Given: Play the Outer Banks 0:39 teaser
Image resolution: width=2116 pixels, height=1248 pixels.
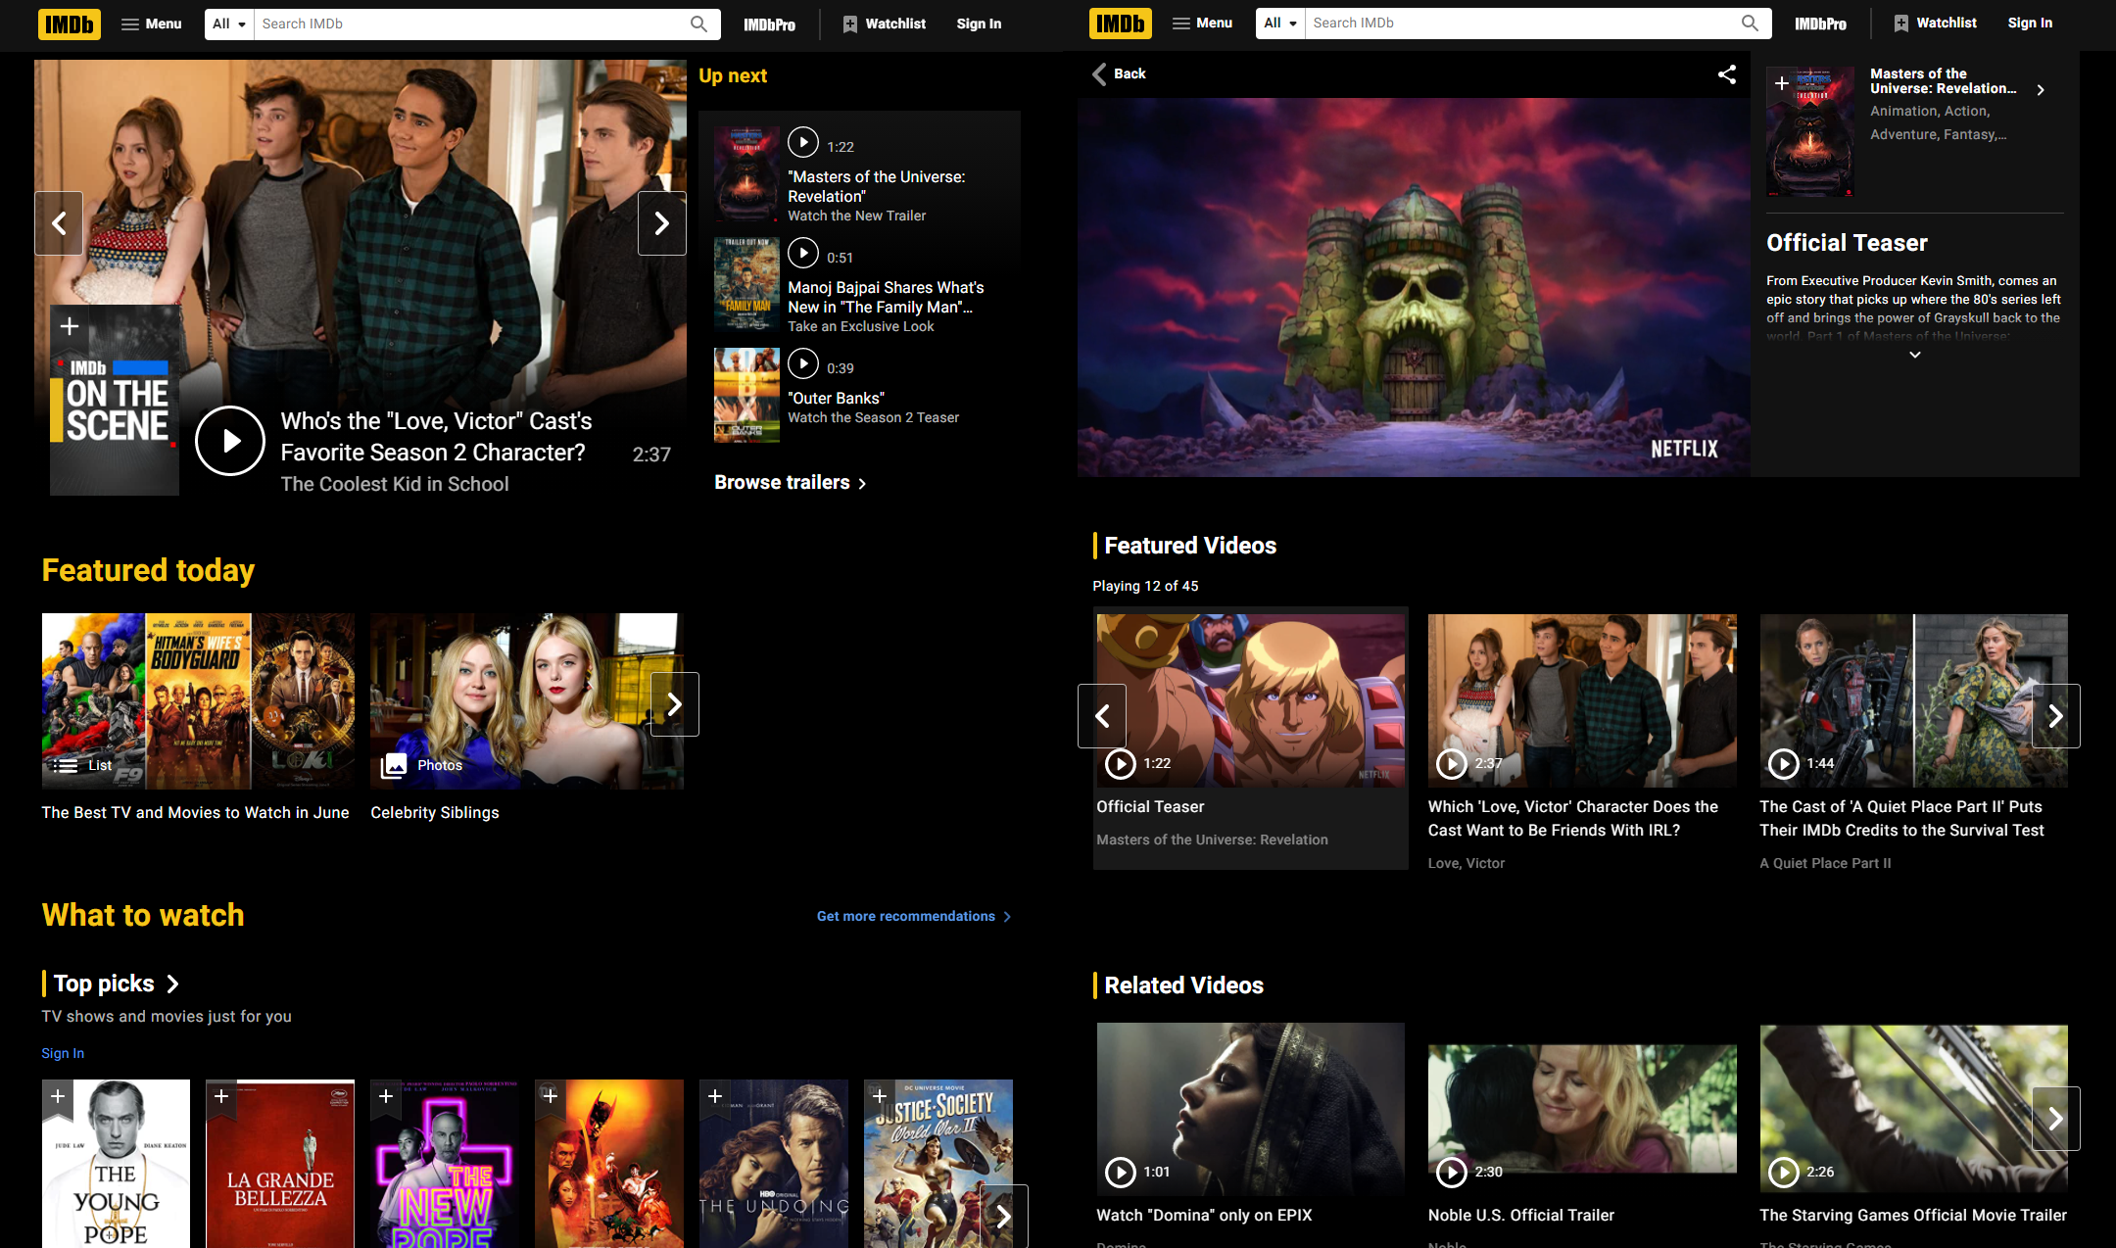Looking at the screenshot, I should tap(802, 364).
